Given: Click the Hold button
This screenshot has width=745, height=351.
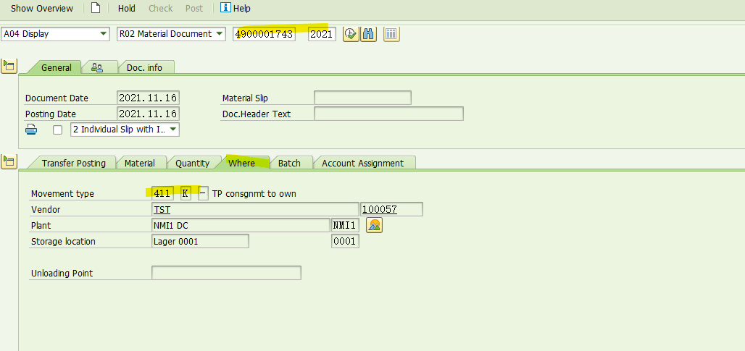Looking at the screenshot, I should coord(126,8).
